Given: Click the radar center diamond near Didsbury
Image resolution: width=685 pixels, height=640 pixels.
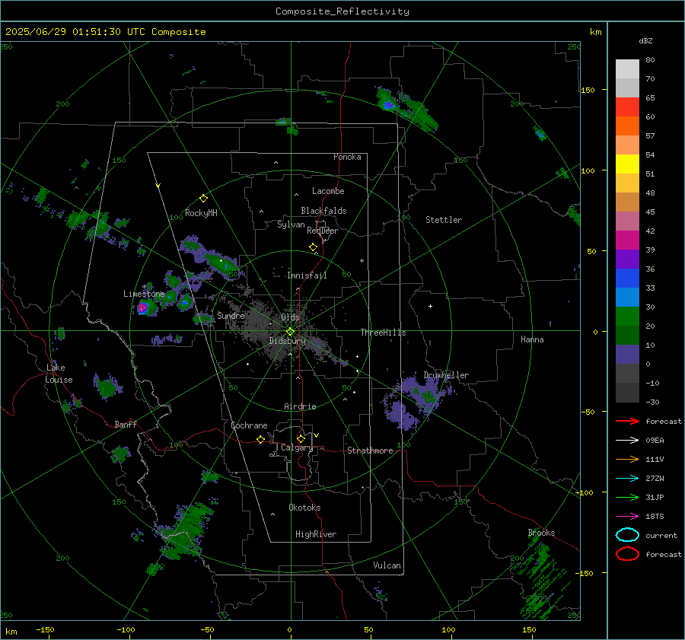Looking at the screenshot, I should (x=290, y=332).
